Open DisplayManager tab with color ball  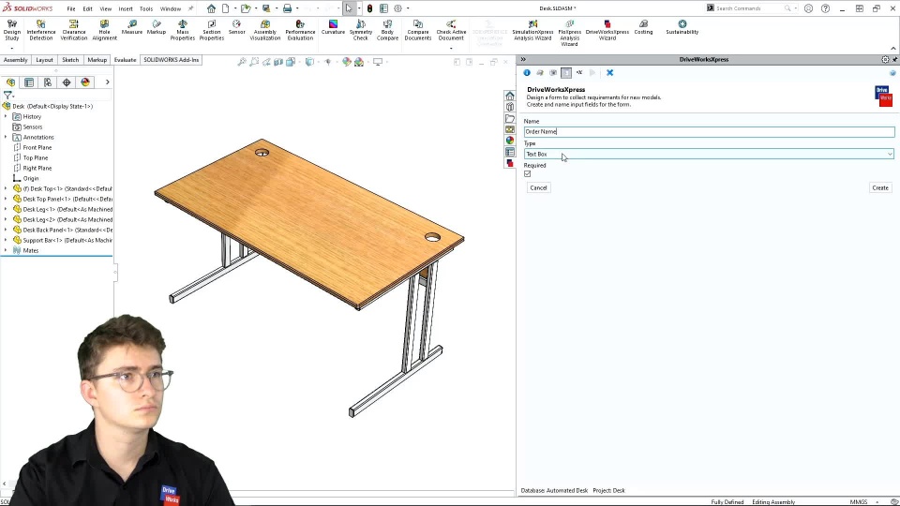85,82
